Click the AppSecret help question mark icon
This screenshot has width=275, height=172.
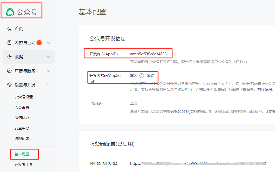pyautogui.click(x=142, y=76)
